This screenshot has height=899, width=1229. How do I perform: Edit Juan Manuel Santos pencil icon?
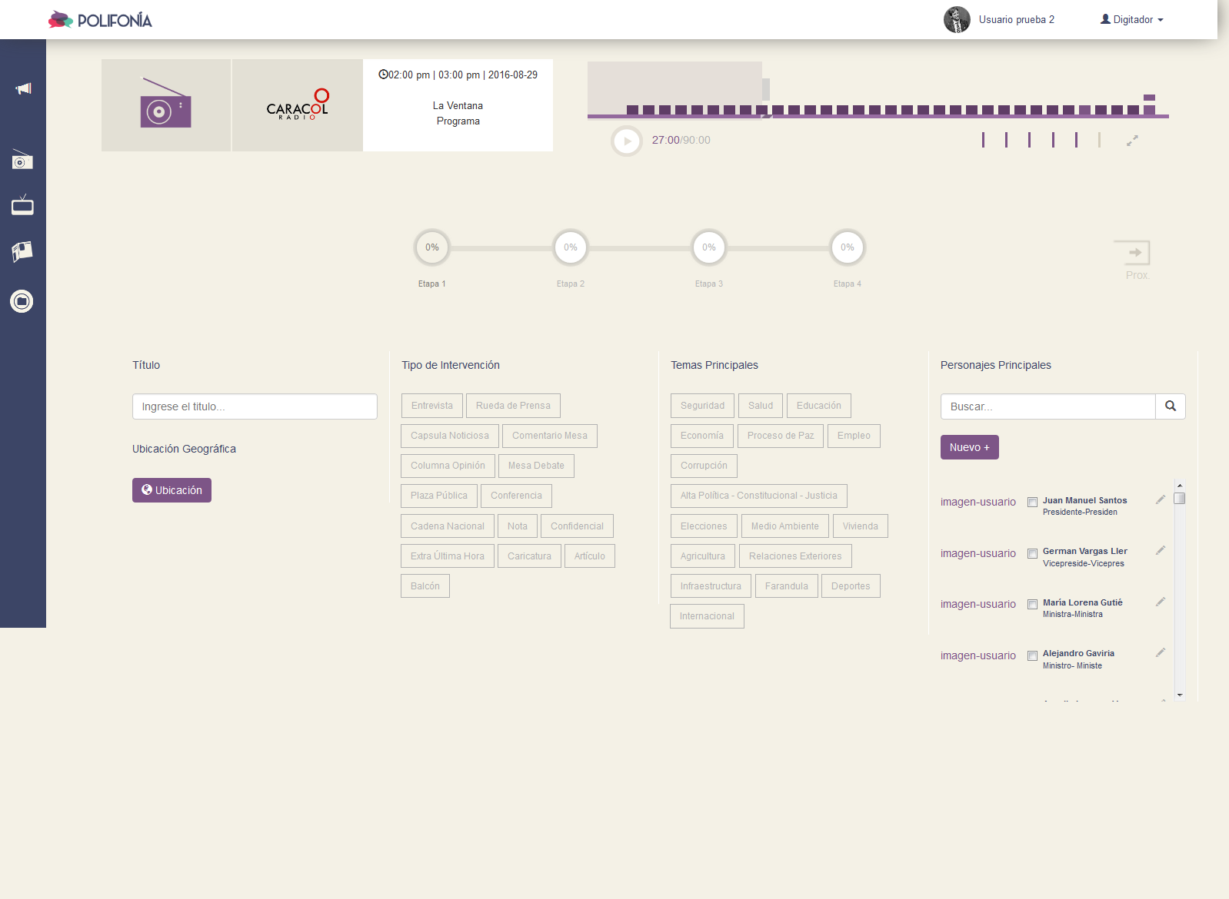[x=1161, y=500]
